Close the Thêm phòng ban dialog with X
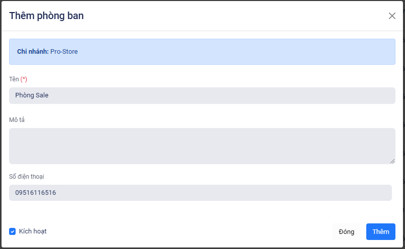The image size is (405, 249). pos(392,16)
